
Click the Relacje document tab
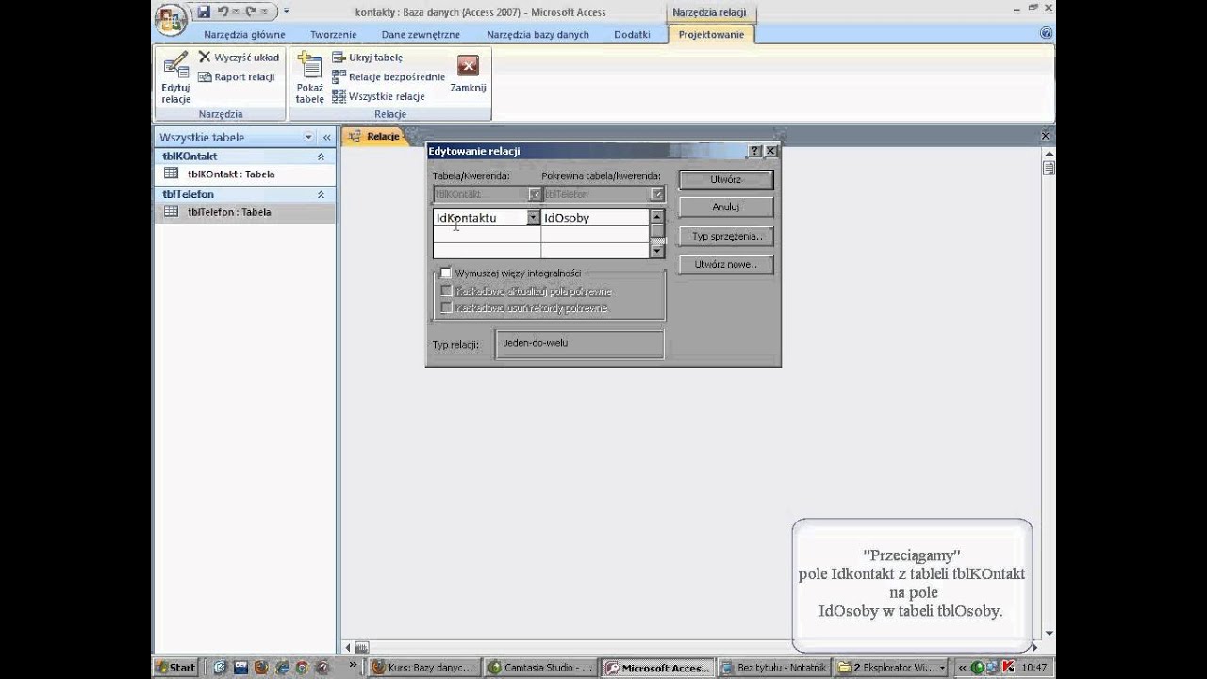374,137
